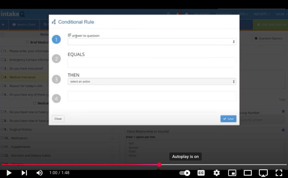
Task: Save the conditional rule
Action: coord(228,119)
